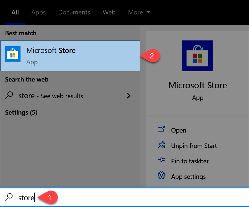Open Microsoft Store best match result

coord(71,56)
